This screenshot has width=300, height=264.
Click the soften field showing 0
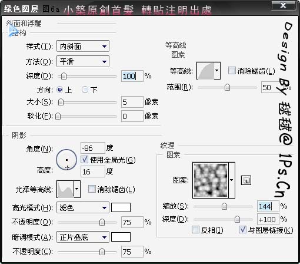132,116
